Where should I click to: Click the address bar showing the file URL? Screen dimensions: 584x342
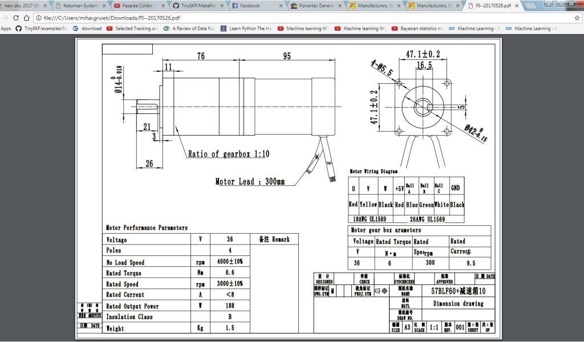(285, 18)
